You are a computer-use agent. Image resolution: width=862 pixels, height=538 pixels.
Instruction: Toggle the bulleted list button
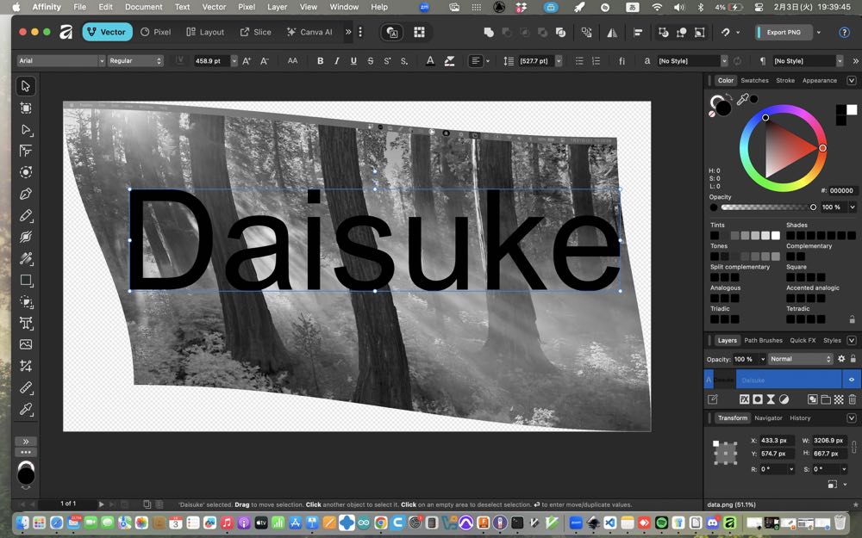(579, 61)
